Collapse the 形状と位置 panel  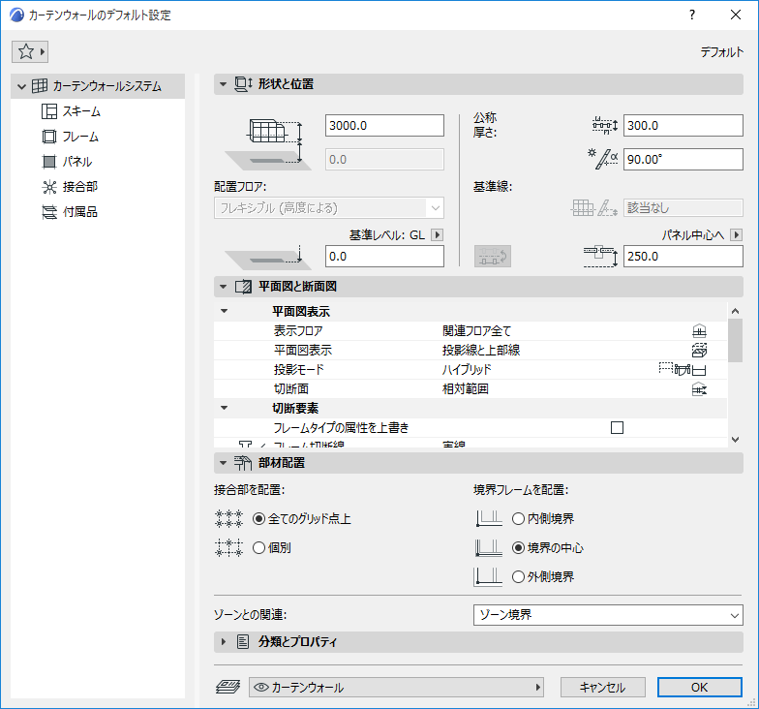pyautogui.click(x=223, y=84)
